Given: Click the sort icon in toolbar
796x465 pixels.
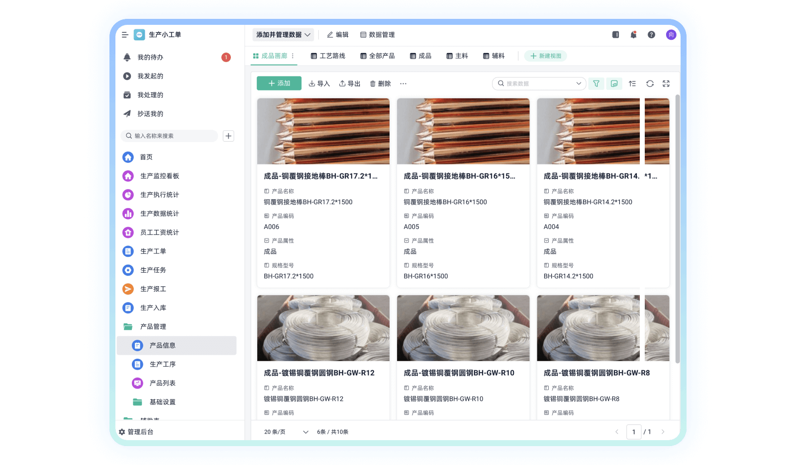Looking at the screenshot, I should [632, 83].
